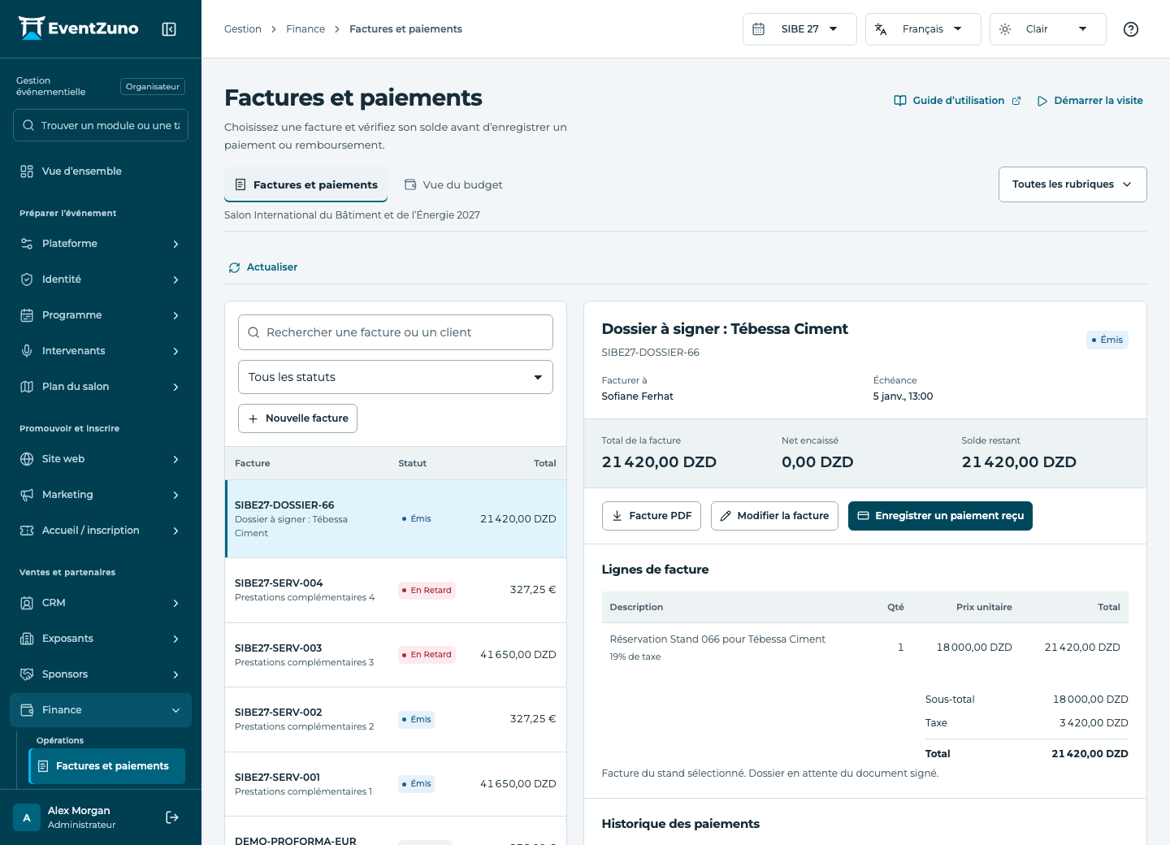Open Guide d'utilisation link
The width and height of the screenshot is (1170, 845).
957,101
